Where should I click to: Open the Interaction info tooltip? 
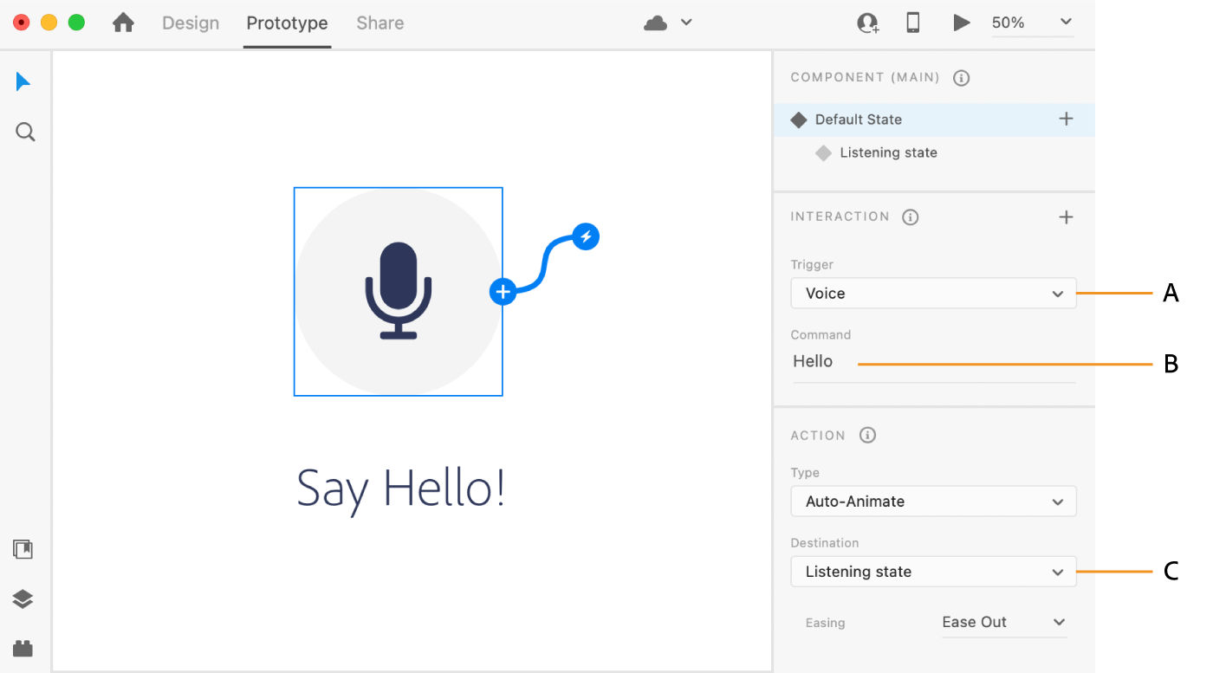pos(910,217)
